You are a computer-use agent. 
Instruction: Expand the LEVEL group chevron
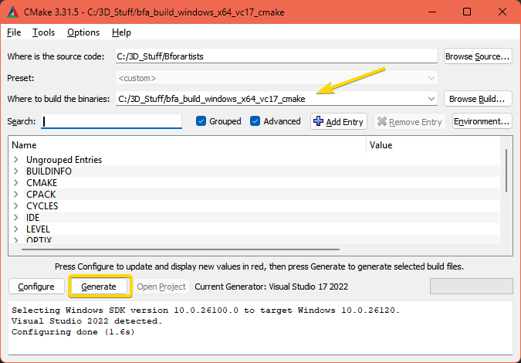16,229
